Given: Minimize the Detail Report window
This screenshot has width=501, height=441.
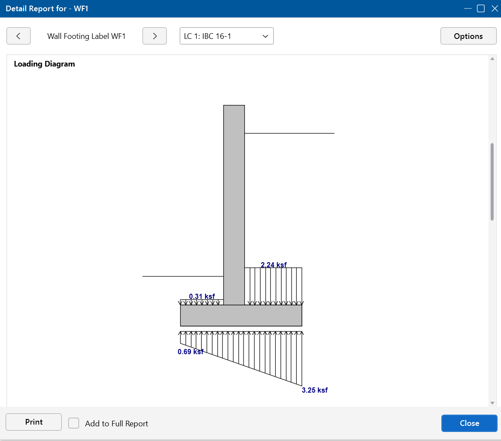Looking at the screenshot, I should 467,9.
